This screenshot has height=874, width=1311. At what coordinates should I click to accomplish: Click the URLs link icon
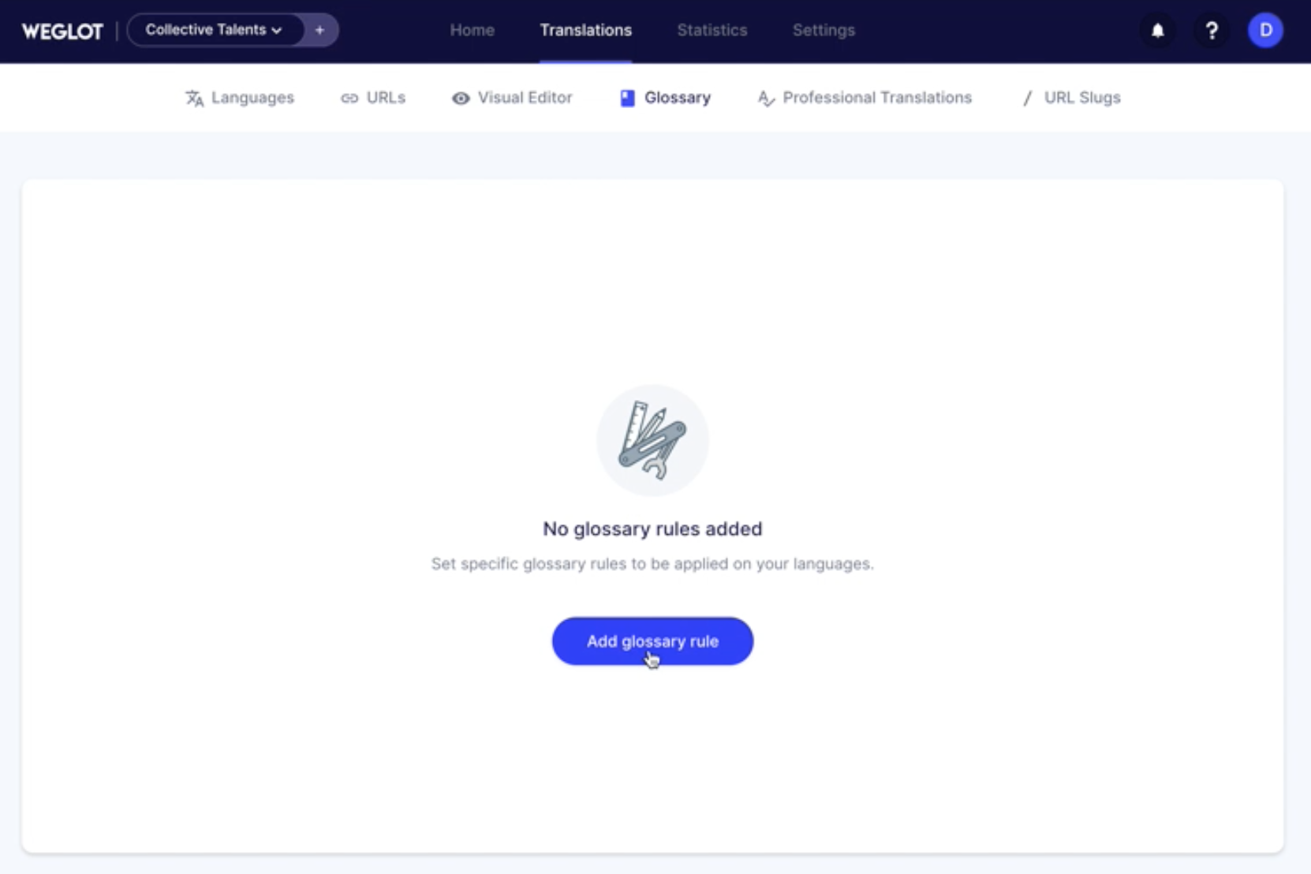(x=349, y=98)
